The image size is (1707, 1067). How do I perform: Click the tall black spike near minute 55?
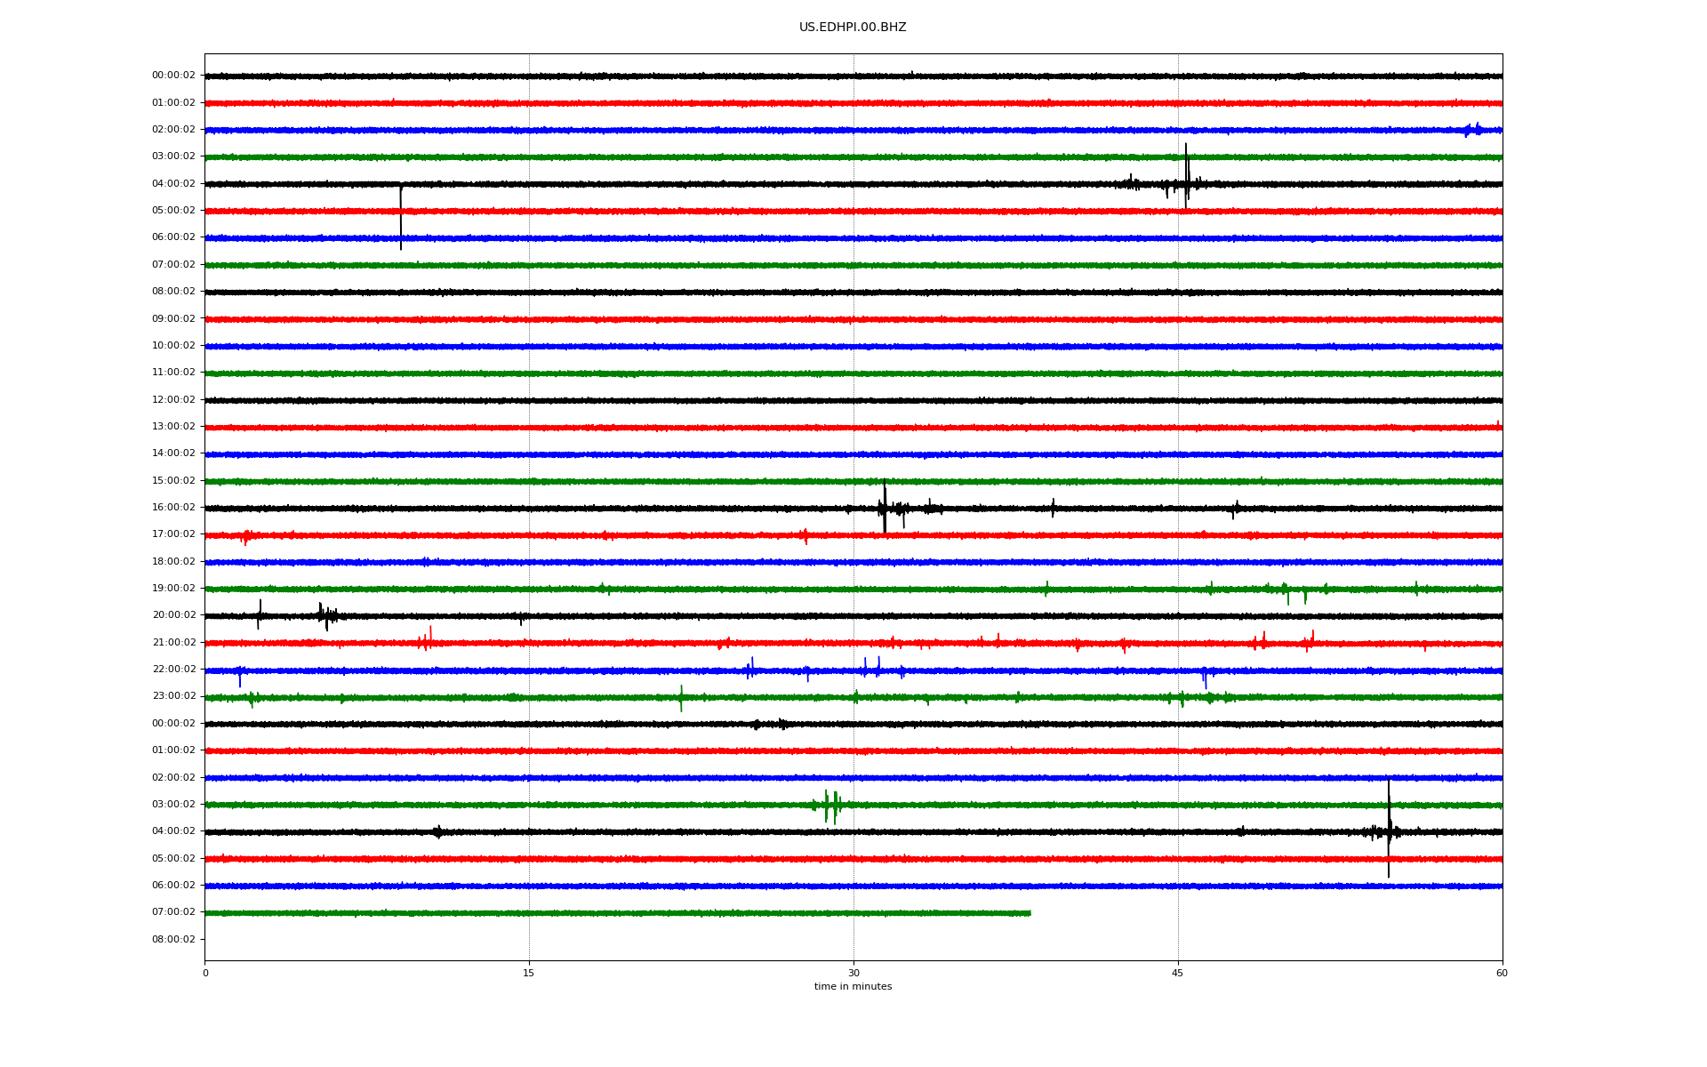click(1389, 828)
